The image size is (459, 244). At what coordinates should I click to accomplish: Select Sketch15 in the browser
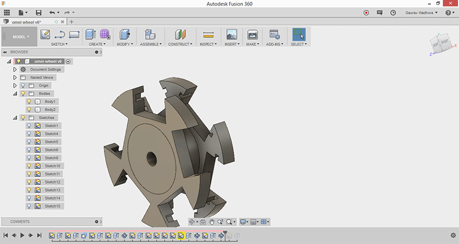coord(52,206)
